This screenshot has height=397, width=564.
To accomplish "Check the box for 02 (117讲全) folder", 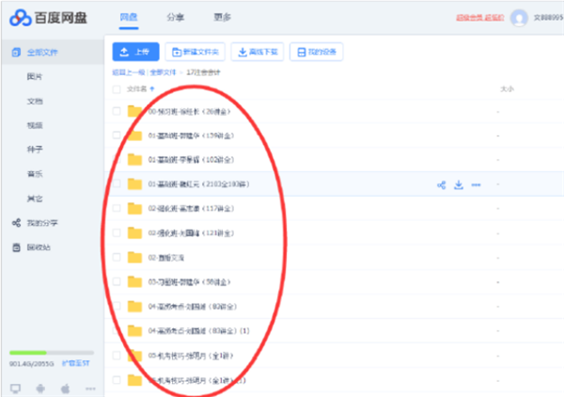I will [117, 209].
